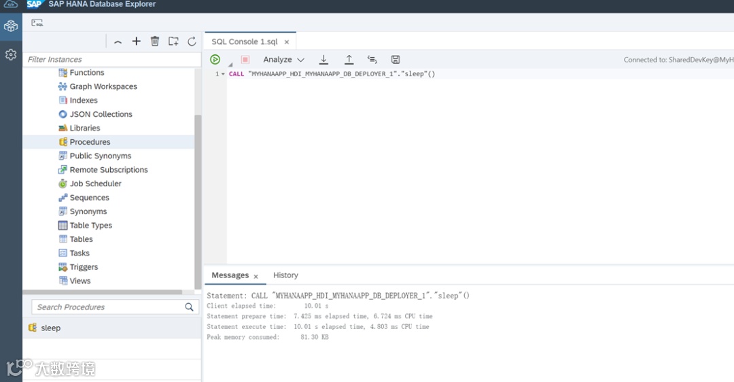The height and width of the screenshot is (382, 734).
Task: Select Table Types tree item
Action: click(91, 225)
